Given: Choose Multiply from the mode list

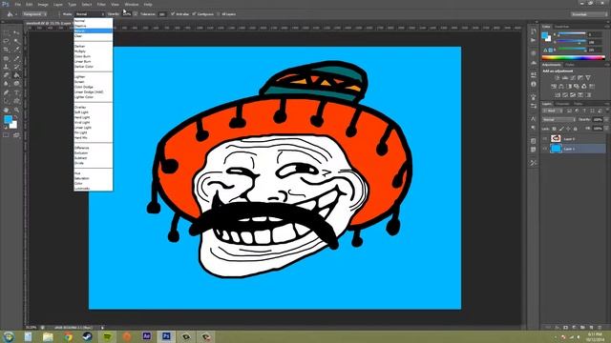Looking at the screenshot, I should click(x=80, y=50).
